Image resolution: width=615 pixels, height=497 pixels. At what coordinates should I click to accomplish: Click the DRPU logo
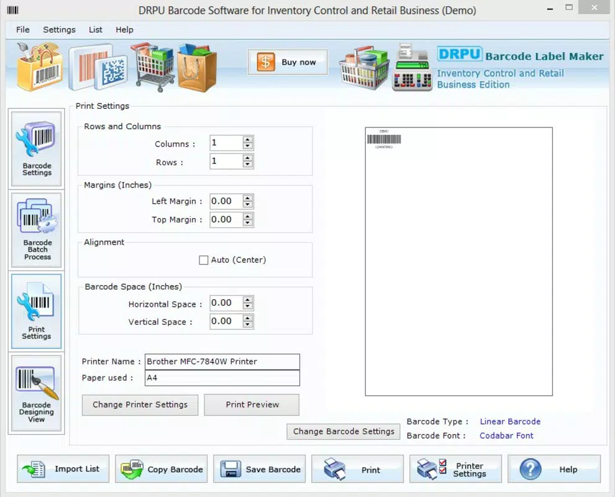(459, 54)
